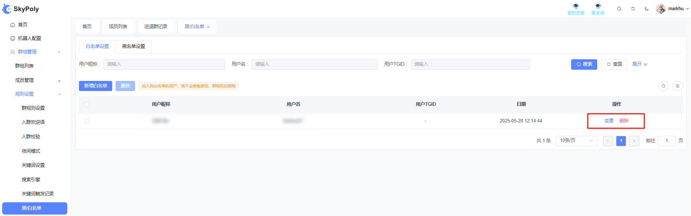Check the row dated 2025-05-28 12:14:44

pos(87,121)
